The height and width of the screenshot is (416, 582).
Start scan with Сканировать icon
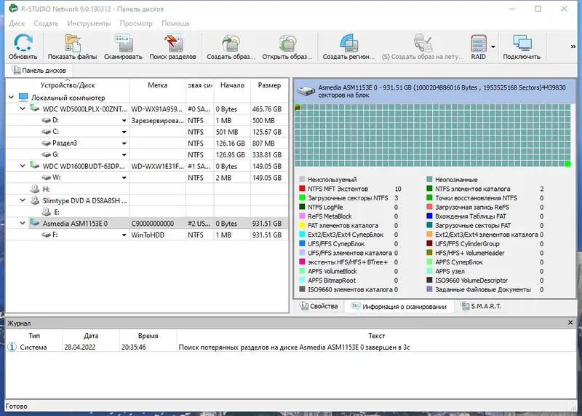(123, 43)
